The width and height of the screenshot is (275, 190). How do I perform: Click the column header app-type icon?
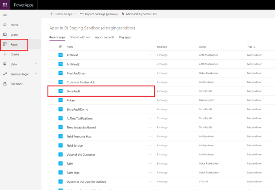61,47
